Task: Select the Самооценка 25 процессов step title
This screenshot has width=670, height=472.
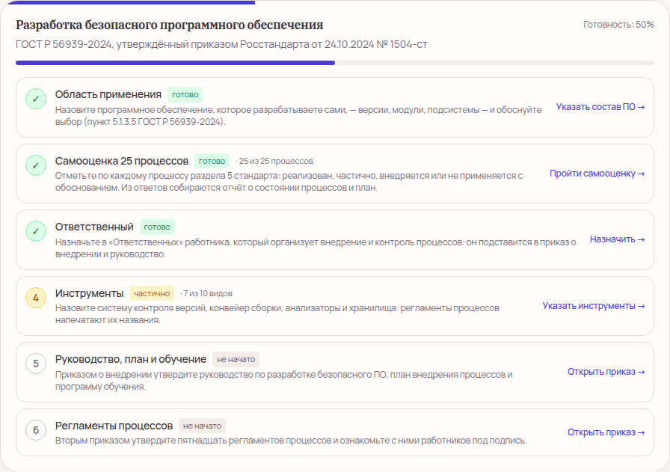Action: 122,161
